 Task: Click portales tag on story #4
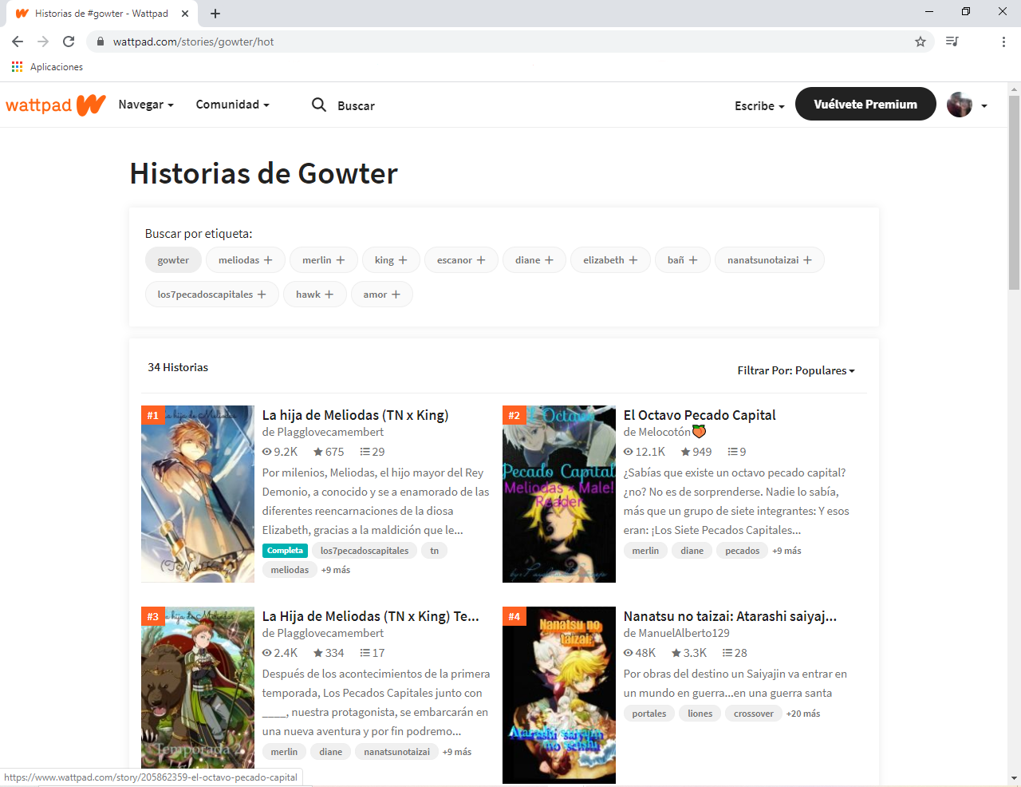click(649, 714)
